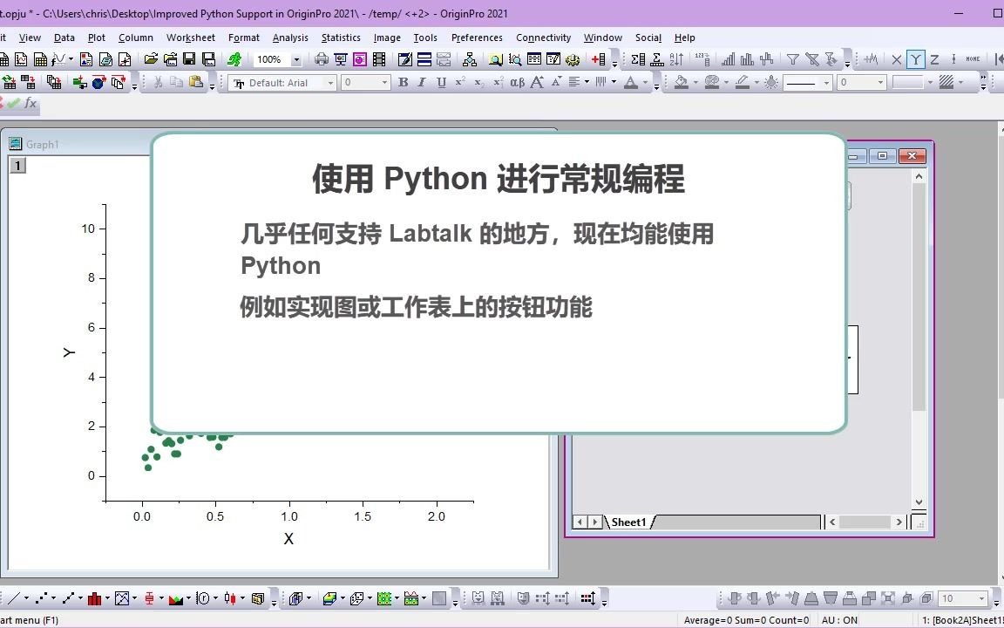The width and height of the screenshot is (1004, 628).
Task: Click the network tree diagram toolbar icon
Action: tap(470, 59)
